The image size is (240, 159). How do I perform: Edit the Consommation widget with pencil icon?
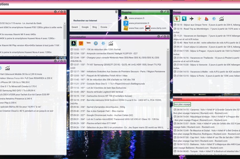pos(162,36)
